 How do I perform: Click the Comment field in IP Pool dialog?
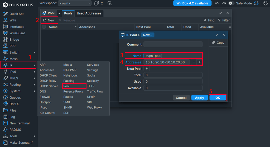(x=173, y=44)
